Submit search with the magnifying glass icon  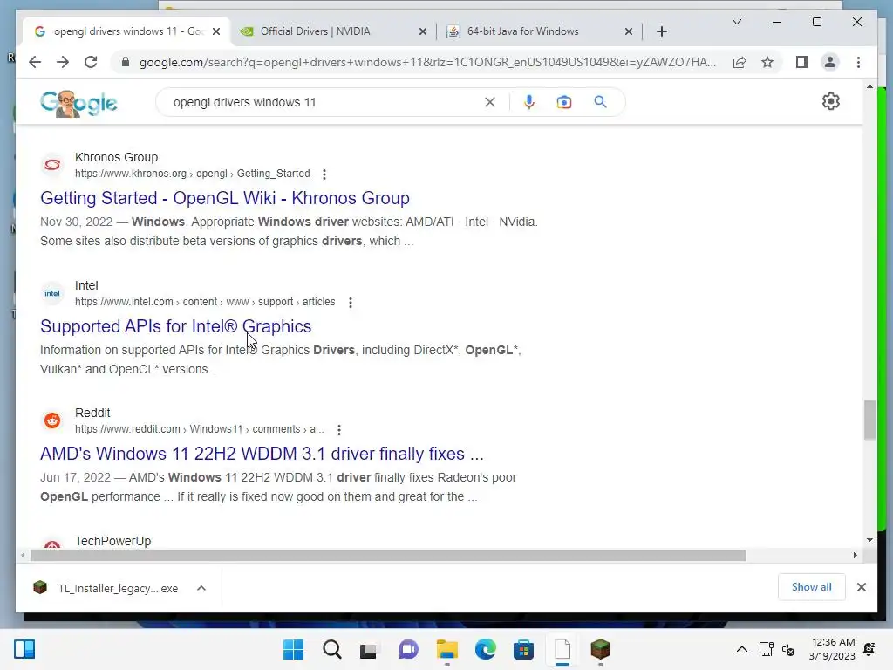[600, 102]
